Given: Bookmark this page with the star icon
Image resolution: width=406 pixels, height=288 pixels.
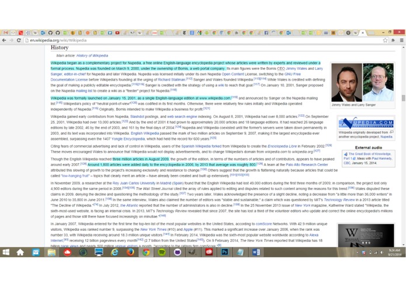Looking at the screenshot, I should coord(385,40).
